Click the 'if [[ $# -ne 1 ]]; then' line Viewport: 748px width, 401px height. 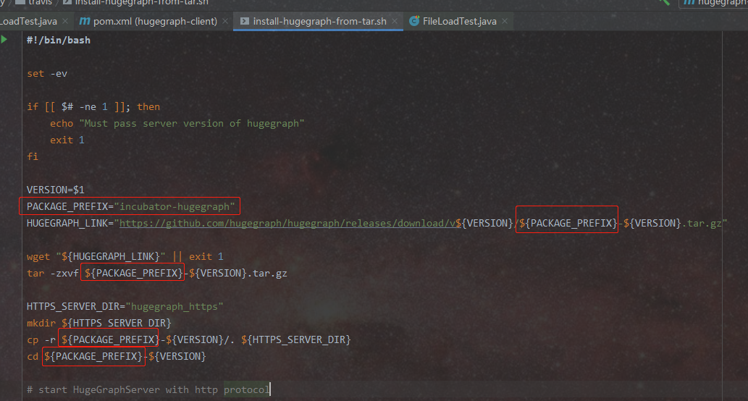click(x=93, y=107)
